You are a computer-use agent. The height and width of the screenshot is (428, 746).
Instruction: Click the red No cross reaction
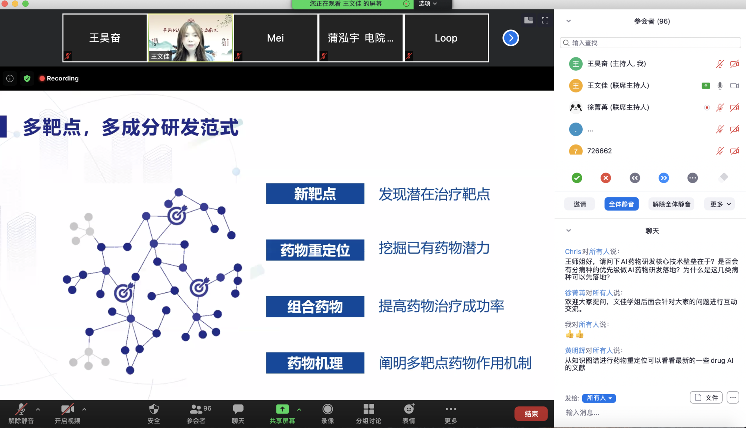606,178
